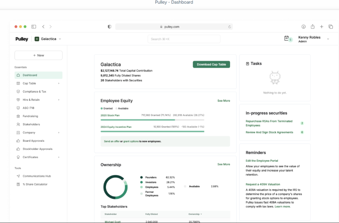Screen dimensions: 339x223
Task: Toggle the browser sidebar panel icon
Action: click(x=34, y=27)
